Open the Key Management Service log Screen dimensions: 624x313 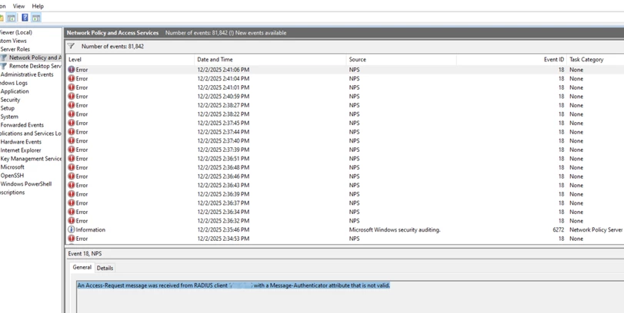[31, 159]
